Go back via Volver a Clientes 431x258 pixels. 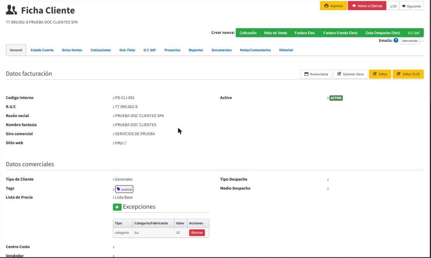tap(367, 6)
